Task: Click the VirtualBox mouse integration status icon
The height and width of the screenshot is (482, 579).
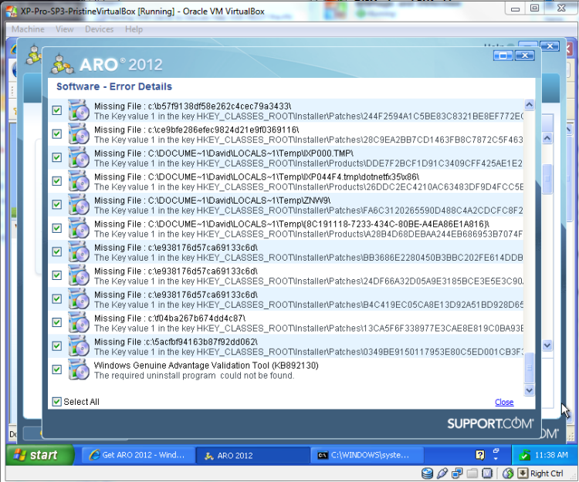Action: point(508,474)
